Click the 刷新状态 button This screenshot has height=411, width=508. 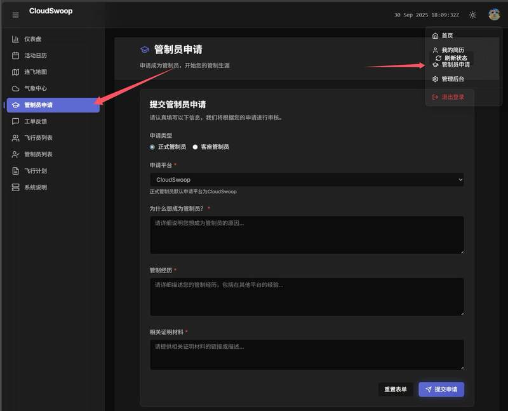coord(451,58)
